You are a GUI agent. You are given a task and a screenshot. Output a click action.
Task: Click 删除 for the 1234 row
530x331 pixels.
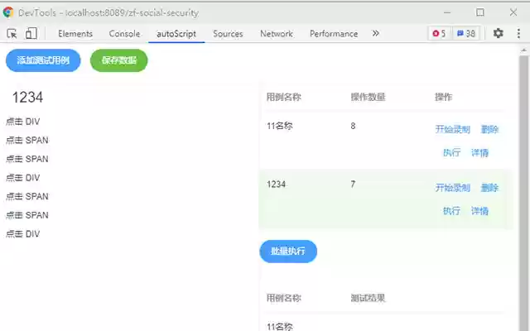(489, 188)
